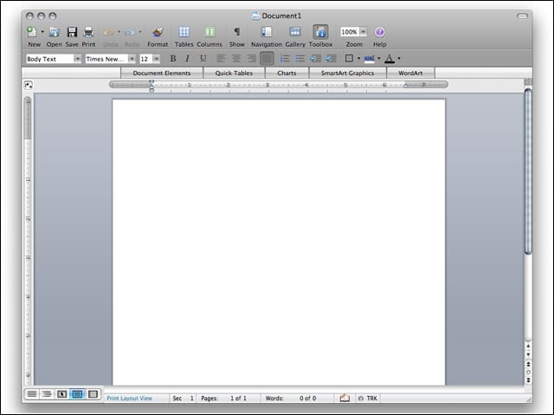
Task: Apply borders with the Borders icon
Action: [349, 59]
